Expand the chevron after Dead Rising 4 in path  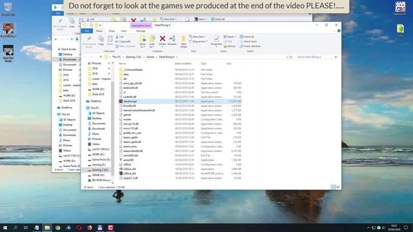coord(177,57)
